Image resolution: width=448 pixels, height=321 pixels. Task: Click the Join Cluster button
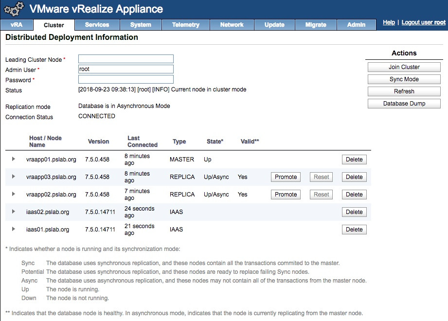[x=404, y=67]
